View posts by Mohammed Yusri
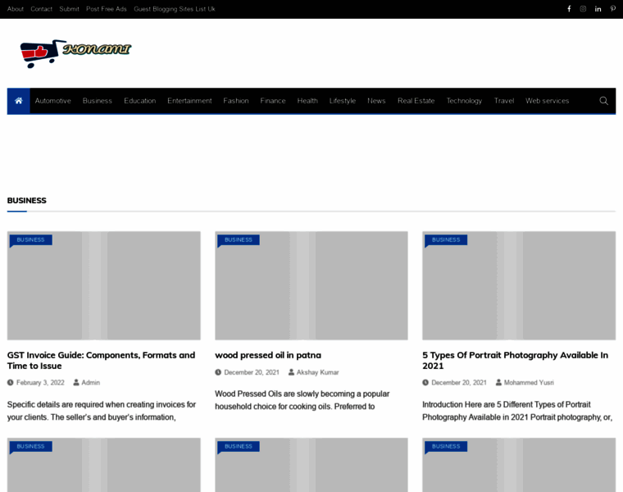623x492 pixels. [529, 383]
